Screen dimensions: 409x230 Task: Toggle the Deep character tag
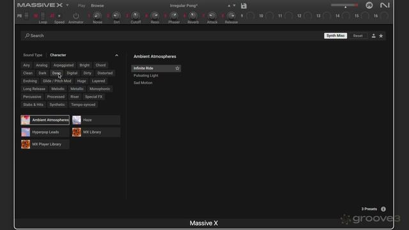coord(56,73)
